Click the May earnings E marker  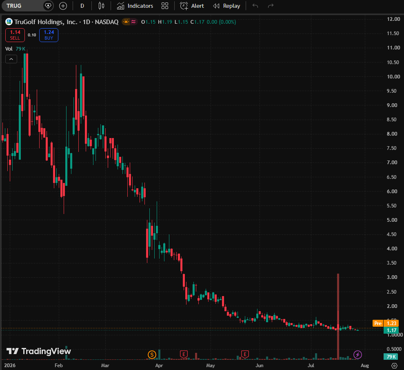(245, 354)
